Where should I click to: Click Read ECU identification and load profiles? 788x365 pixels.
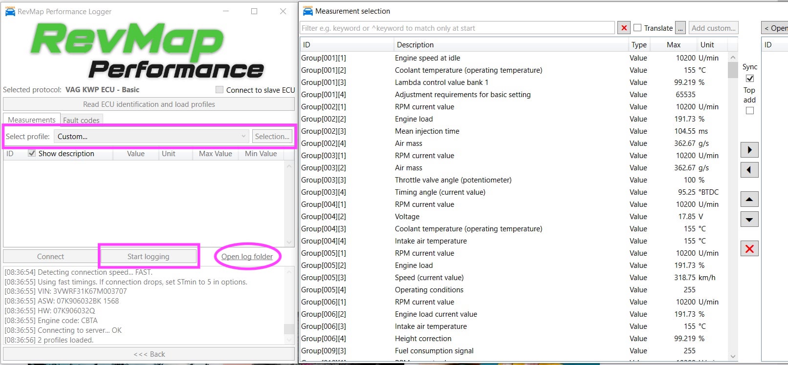(149, 104)
